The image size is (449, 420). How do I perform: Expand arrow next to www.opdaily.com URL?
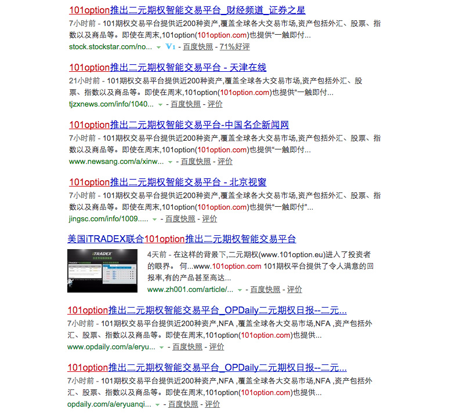[x=161, y=348]
